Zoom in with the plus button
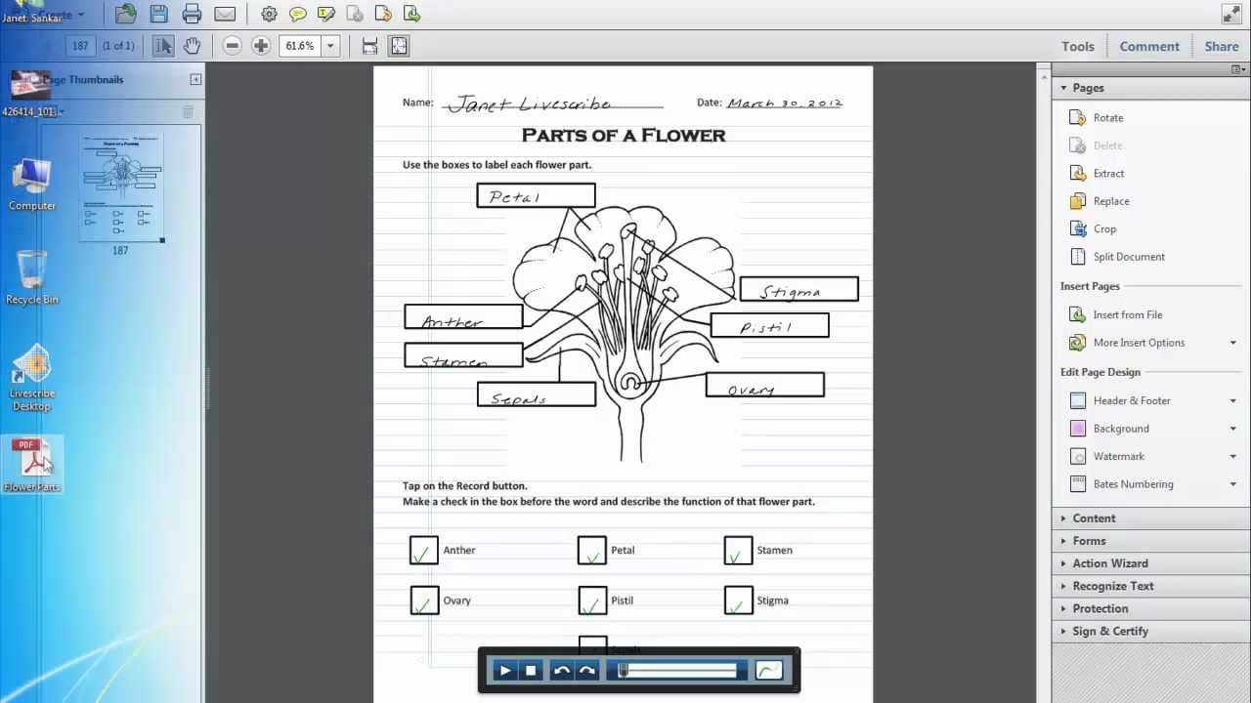 (x=261, y=46)
